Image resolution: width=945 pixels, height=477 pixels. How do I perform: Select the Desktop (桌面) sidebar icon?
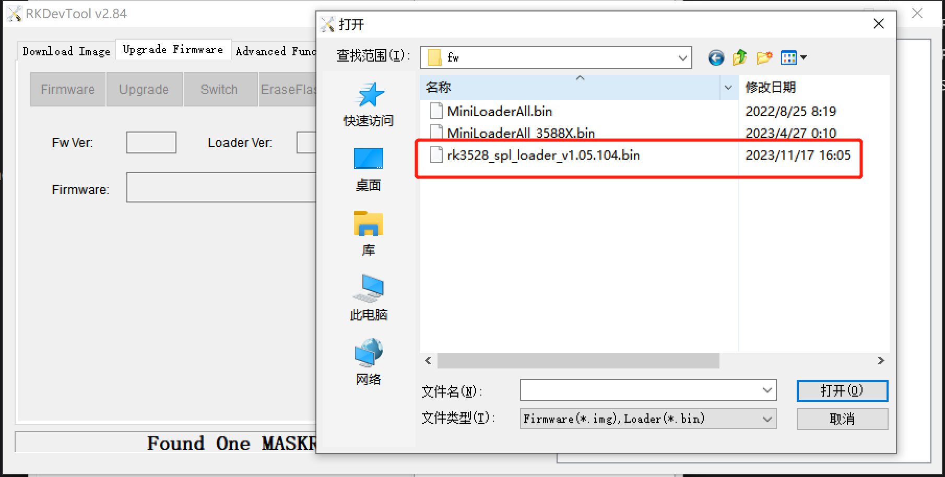click(x=369, y=159)
